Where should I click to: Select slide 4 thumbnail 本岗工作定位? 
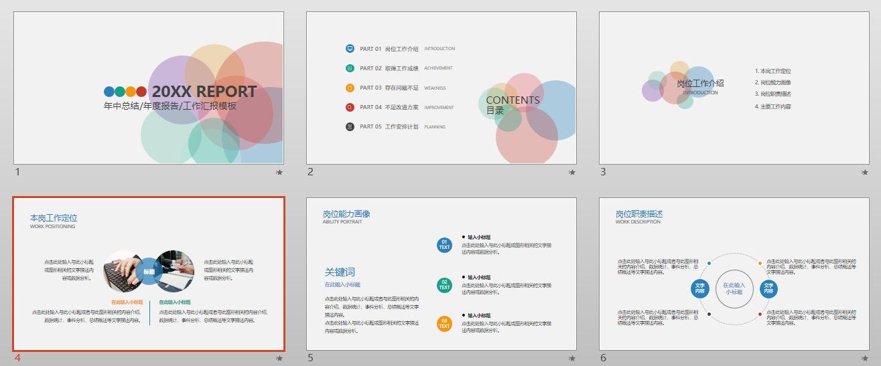pyautogui.click(x=149, y=274)
